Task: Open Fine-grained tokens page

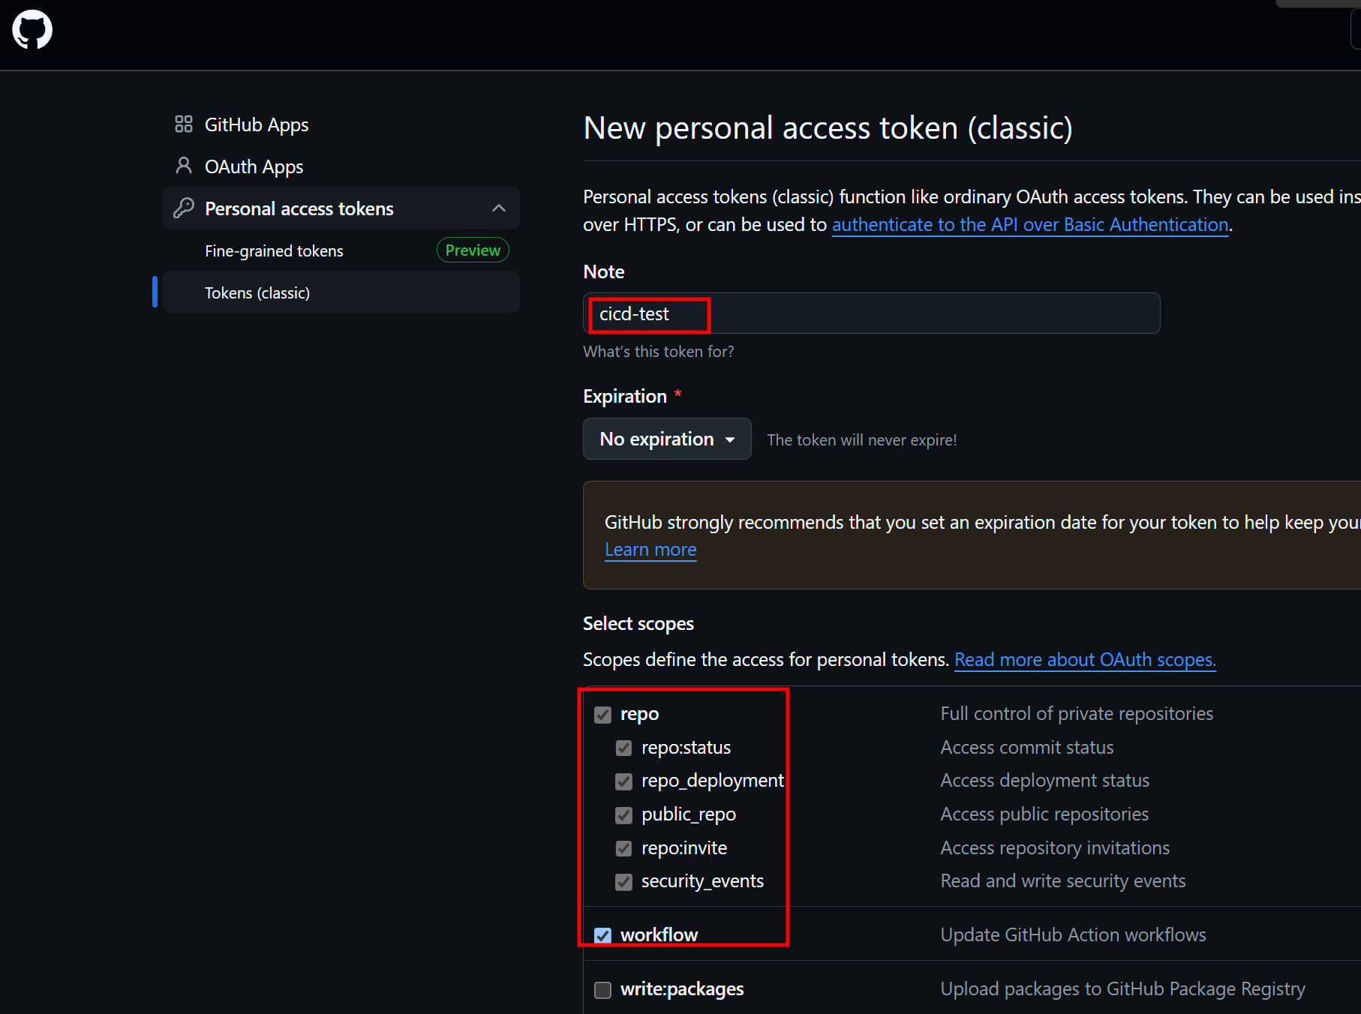Action: (274, 250)
